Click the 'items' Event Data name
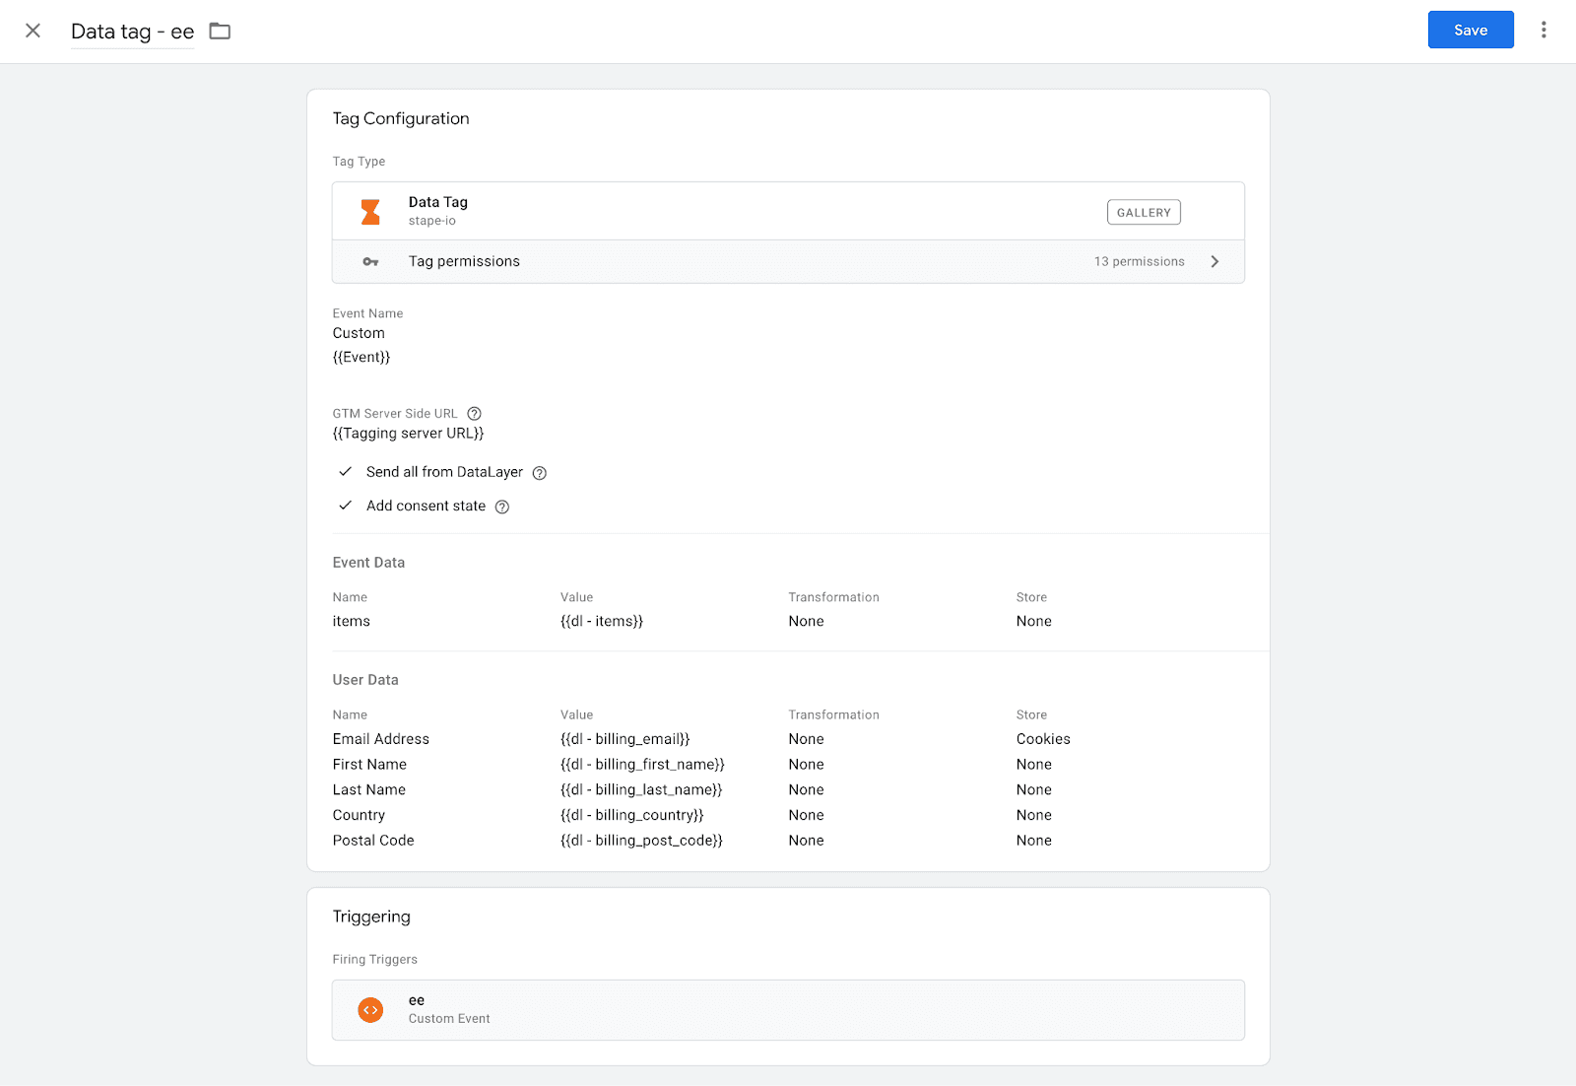Screen dimensions: 1576x1086 coord(352,621)
